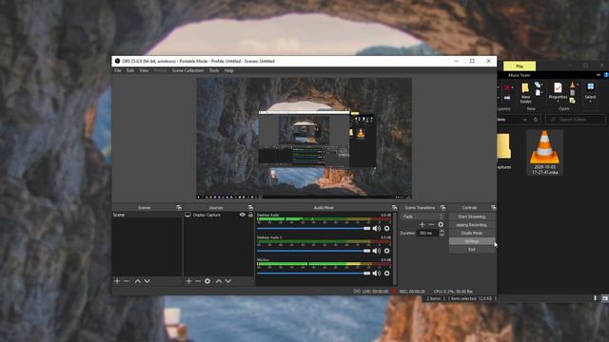Collapse the File Explorer ribbon with chevron
Image resolution: width=609 pixels, height=342 pixels.
pyautogui.click(x=599, y=75)
